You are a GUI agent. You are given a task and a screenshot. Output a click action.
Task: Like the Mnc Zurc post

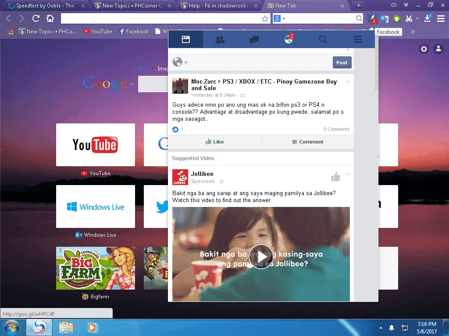(214, 142)
